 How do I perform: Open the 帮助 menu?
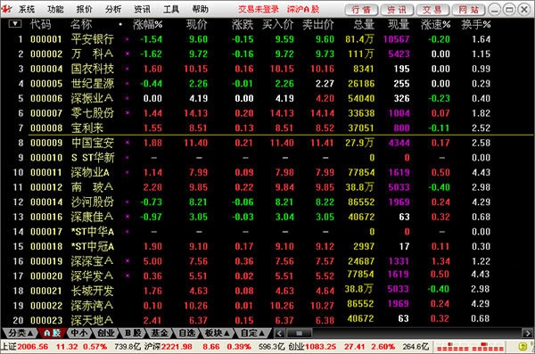pos(201,9)
